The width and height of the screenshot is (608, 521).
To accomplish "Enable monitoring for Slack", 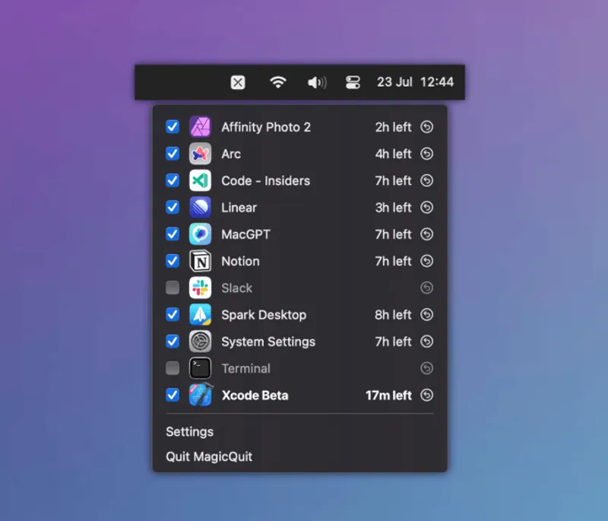I will tap(172, 288).
